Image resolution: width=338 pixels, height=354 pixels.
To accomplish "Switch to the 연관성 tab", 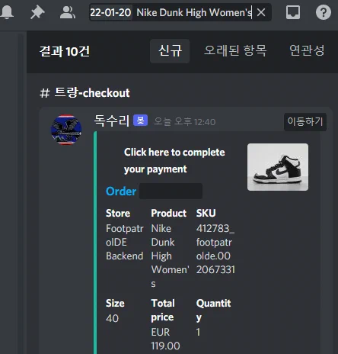I will (x=307, y=50).
